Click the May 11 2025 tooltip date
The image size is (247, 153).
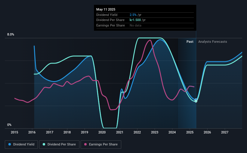tap(106, 9)
